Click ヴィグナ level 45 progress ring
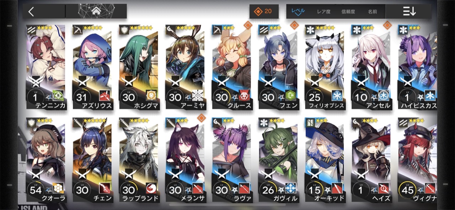 click(x=408, y=189)
